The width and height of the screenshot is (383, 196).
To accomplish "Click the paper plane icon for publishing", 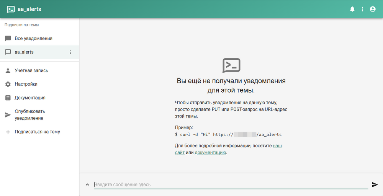I will pos(8,115).
